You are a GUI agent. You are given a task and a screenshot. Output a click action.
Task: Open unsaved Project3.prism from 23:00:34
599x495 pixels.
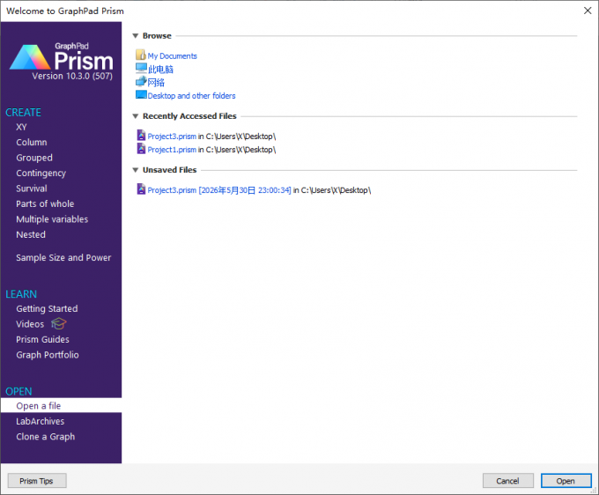(219, 190)
